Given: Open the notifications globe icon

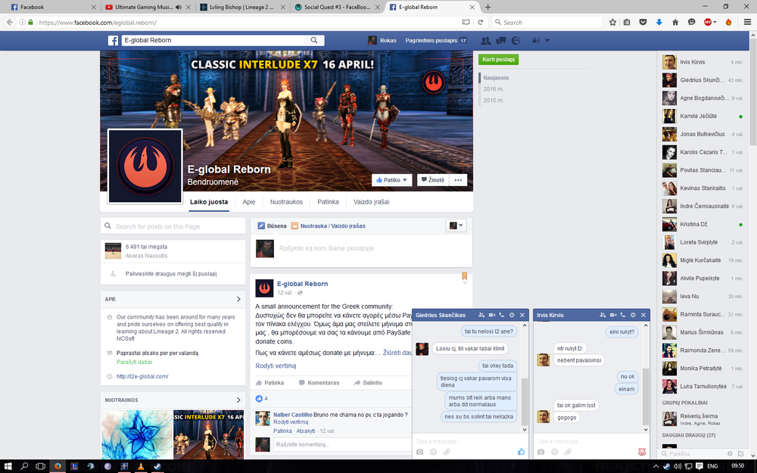Looking at the screenshot, I should tap(514, 40).
